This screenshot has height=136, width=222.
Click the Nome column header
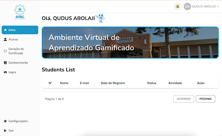tap(64, 83)
